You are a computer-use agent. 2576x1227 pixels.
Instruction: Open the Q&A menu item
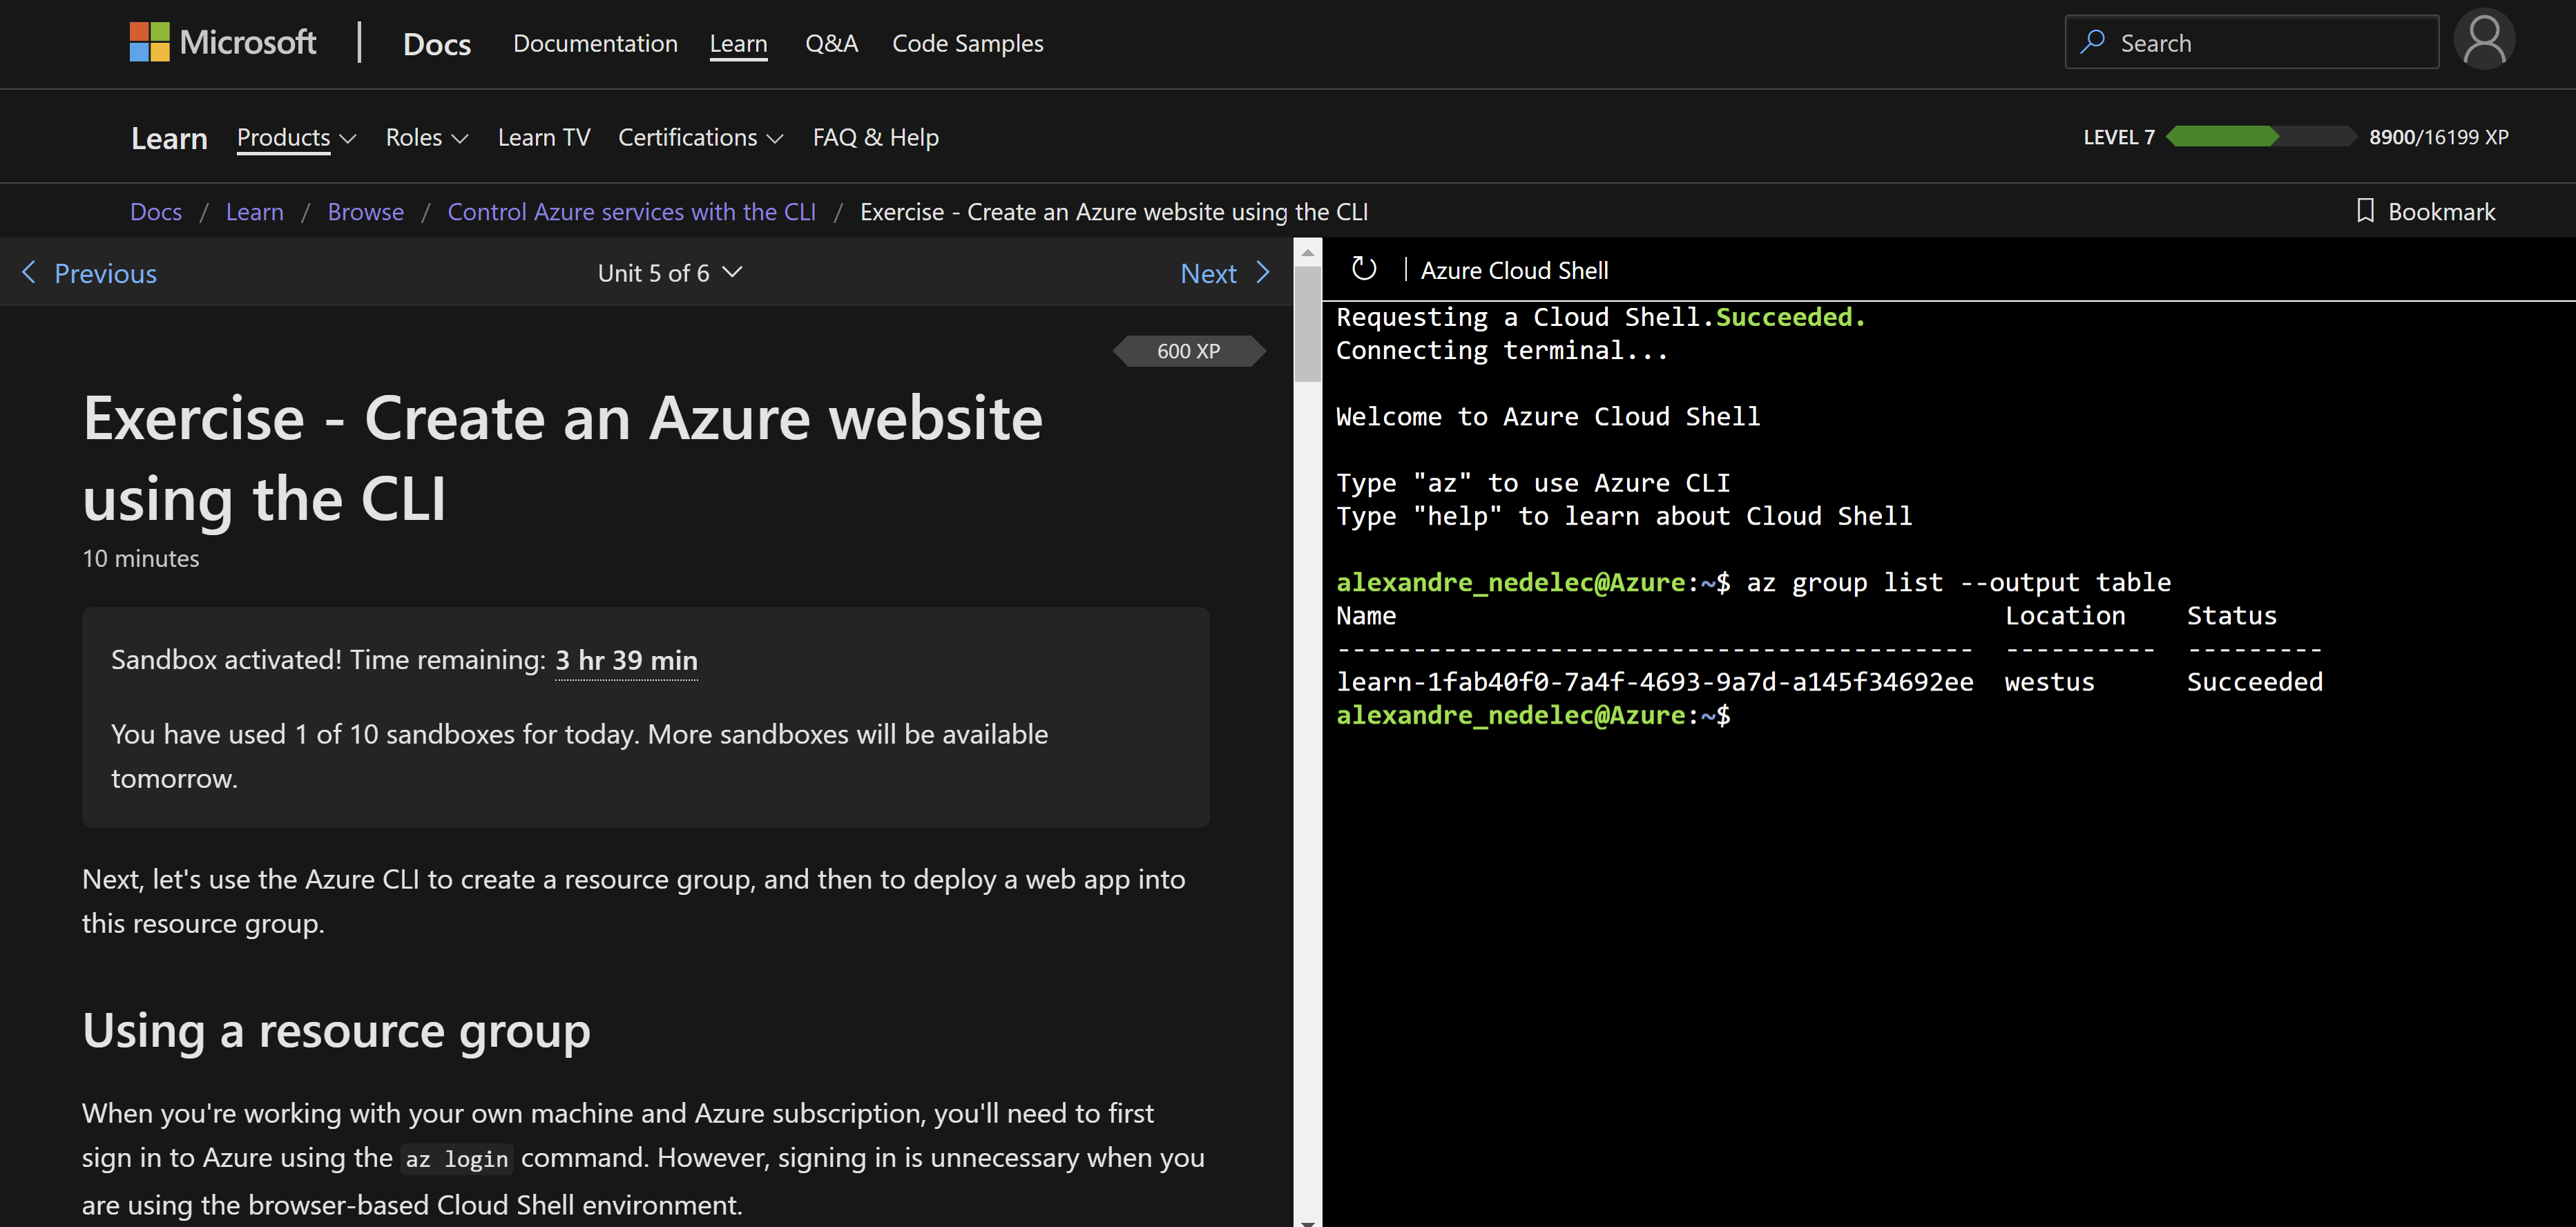[x=831, y=43]
